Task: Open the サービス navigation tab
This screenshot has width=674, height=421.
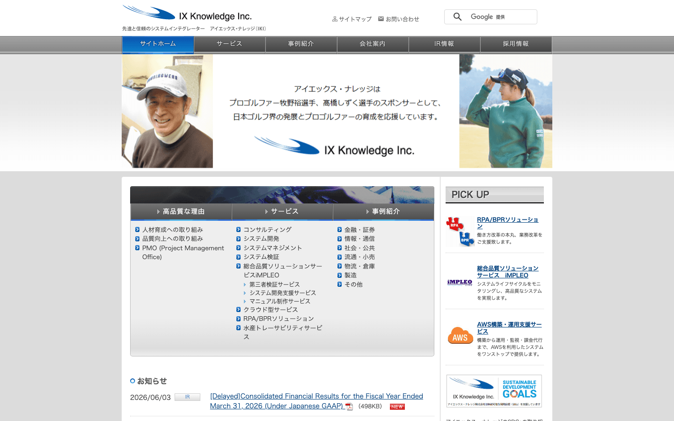Action: tap(229, 44)
